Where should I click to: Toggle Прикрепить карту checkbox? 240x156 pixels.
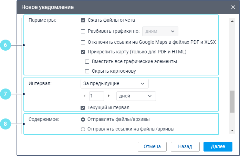click(83, 52)
